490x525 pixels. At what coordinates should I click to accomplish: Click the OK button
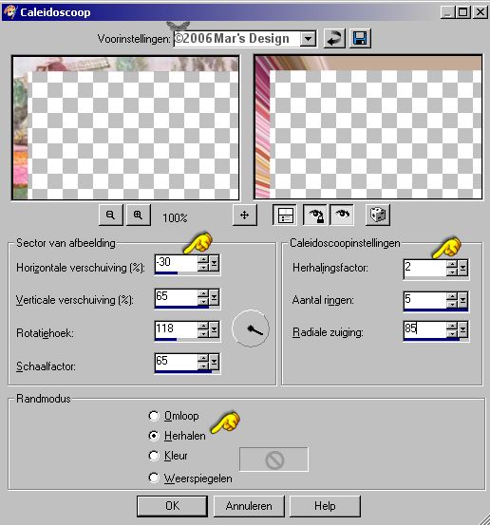pos(172,506)
